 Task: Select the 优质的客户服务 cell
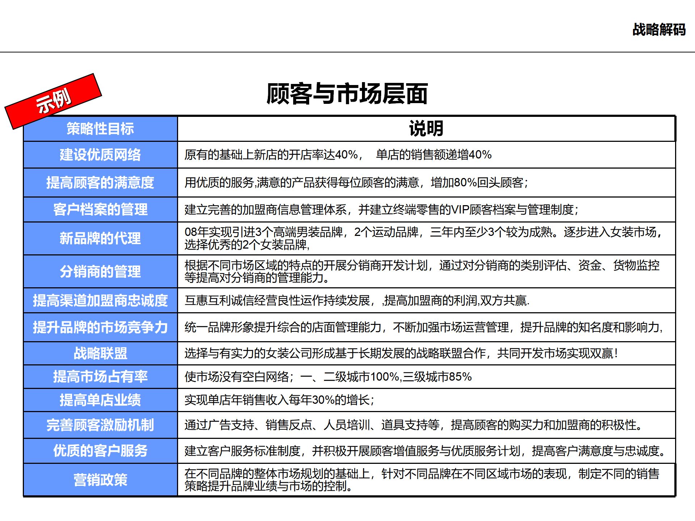coord(100,451)
